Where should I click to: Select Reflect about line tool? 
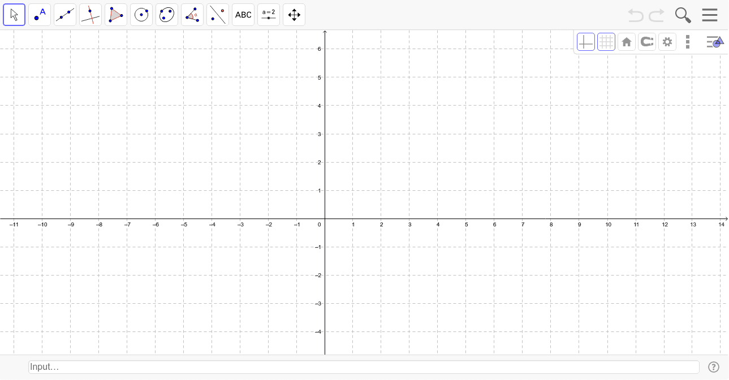coord(218,15)
